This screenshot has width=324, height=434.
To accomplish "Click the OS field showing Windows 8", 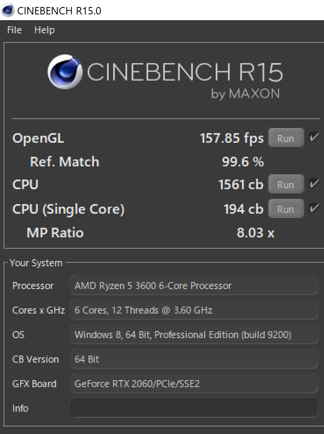I will [194, 335].
